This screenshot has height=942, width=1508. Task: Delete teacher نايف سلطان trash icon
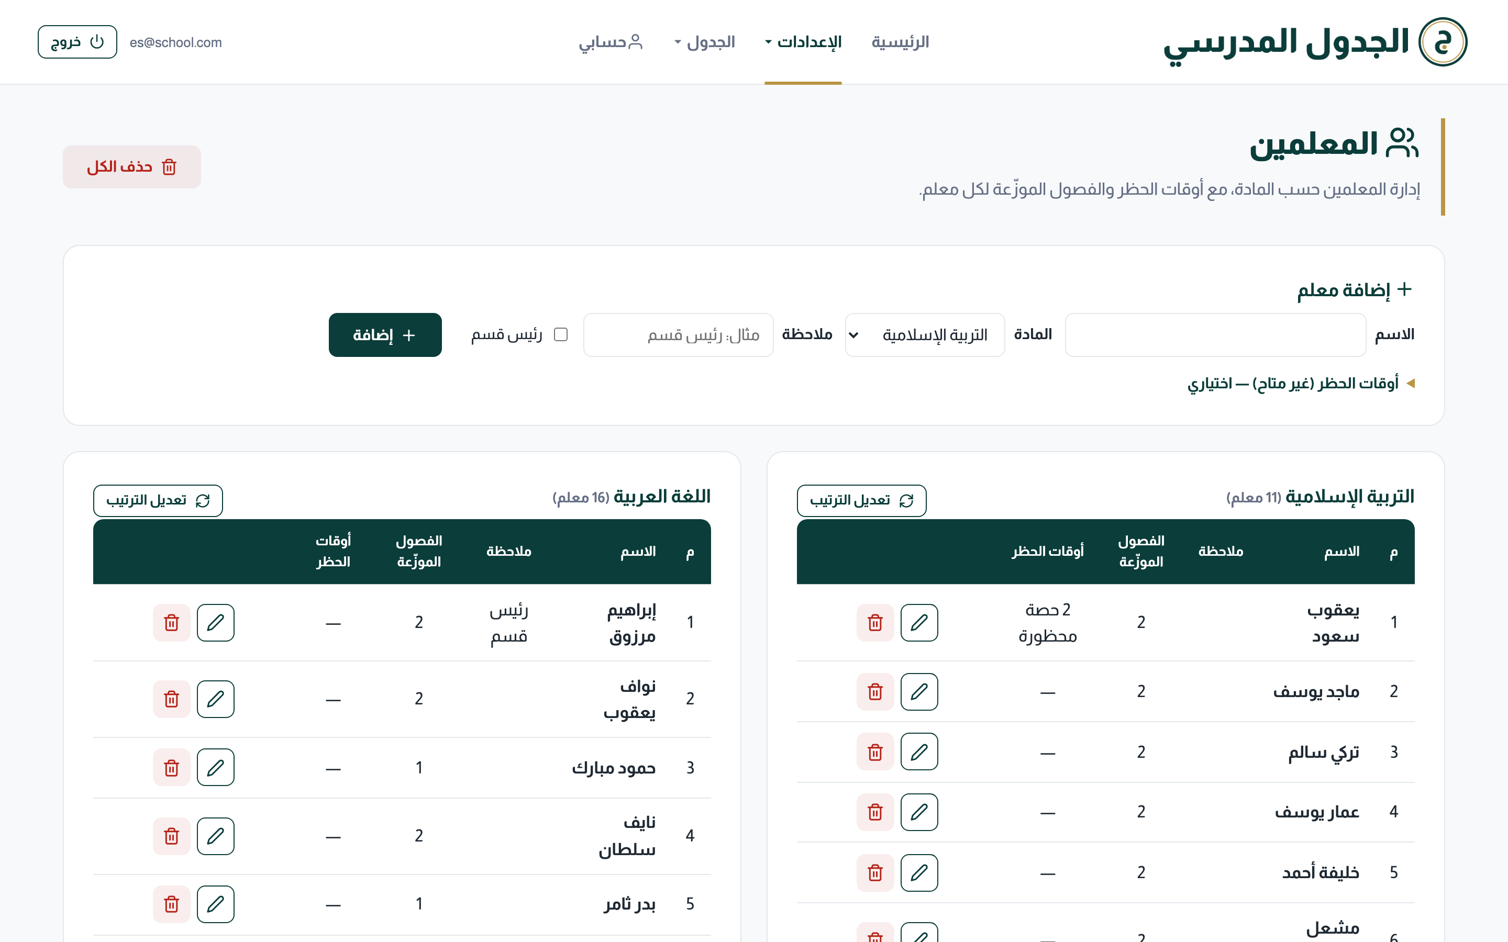[171, 836]
